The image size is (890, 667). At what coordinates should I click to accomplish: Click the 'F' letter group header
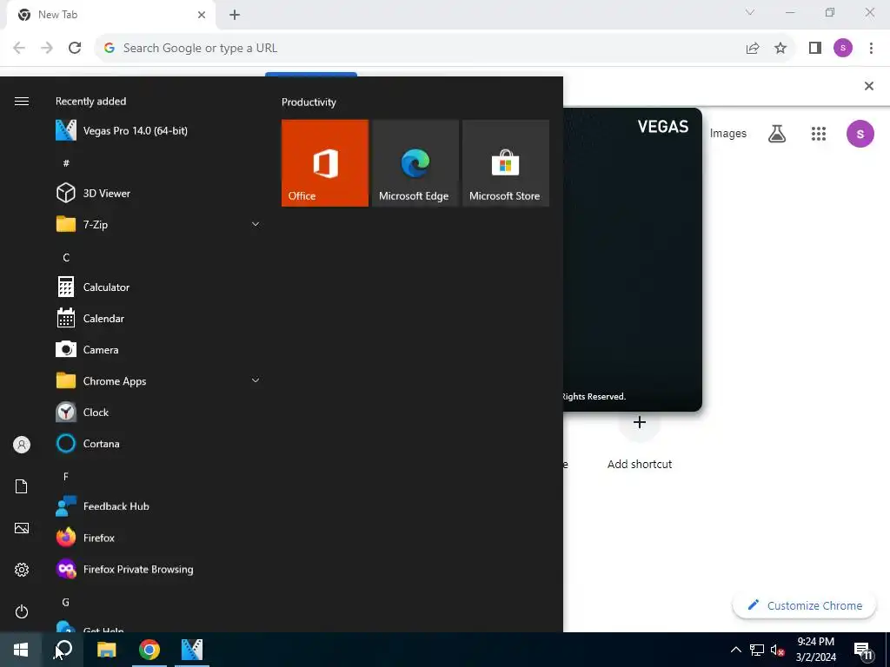point(66,477)
